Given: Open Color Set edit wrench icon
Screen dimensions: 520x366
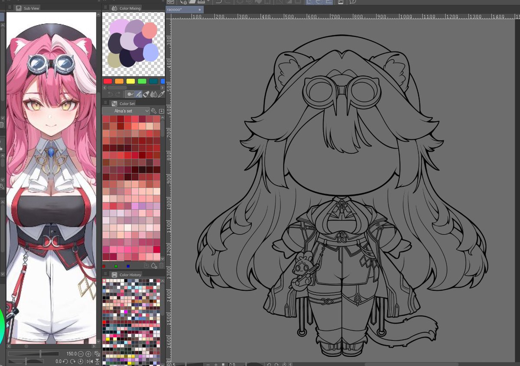Looking at the screenshot, I should [154, 111].
